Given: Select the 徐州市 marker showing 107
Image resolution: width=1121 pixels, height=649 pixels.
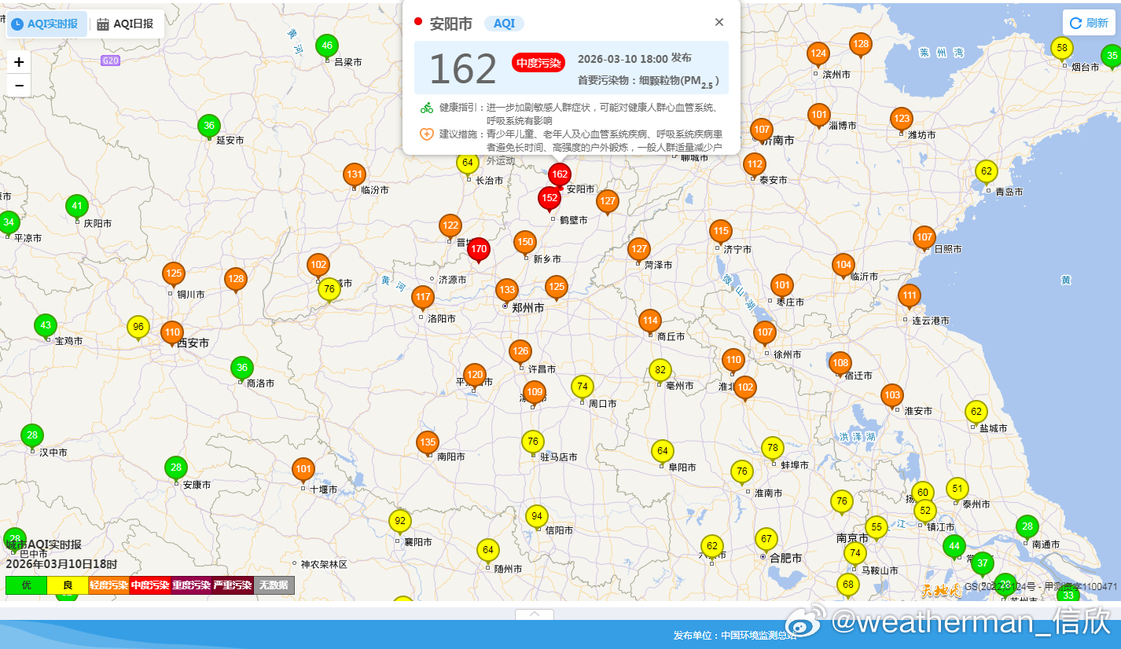Looking at the screenshot, I should click(x=765, y=334).
